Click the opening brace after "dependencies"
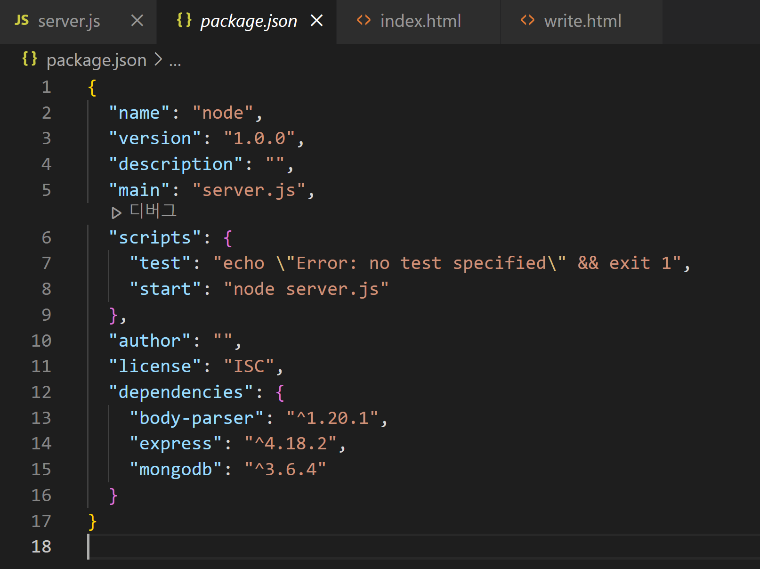Viewport: 760px width, 569px height. click(280, 392)
